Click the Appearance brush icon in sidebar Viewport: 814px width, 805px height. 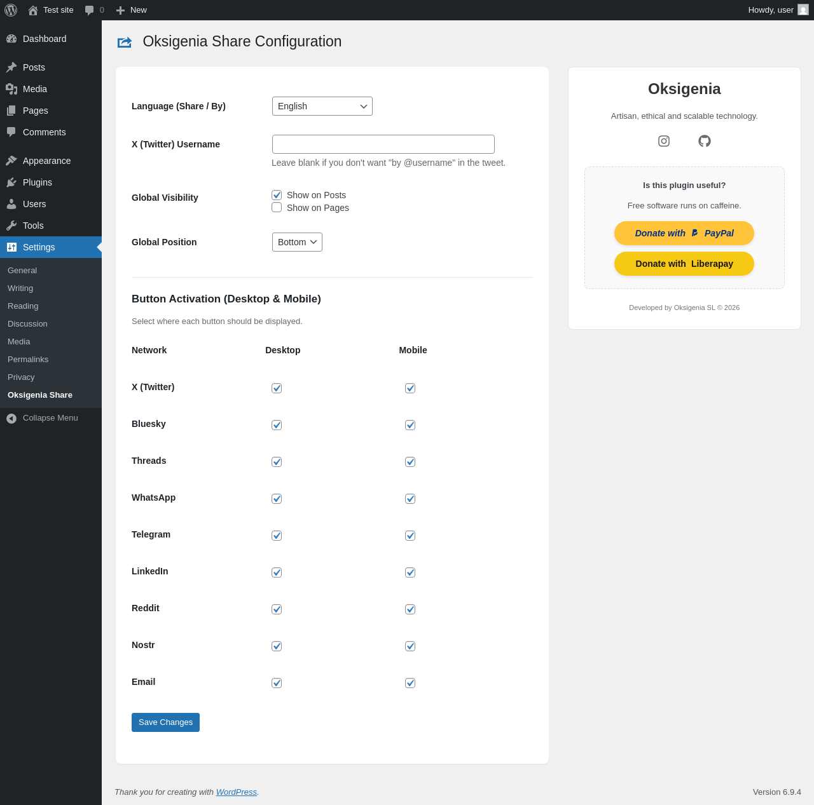click(x=11, y=161)
